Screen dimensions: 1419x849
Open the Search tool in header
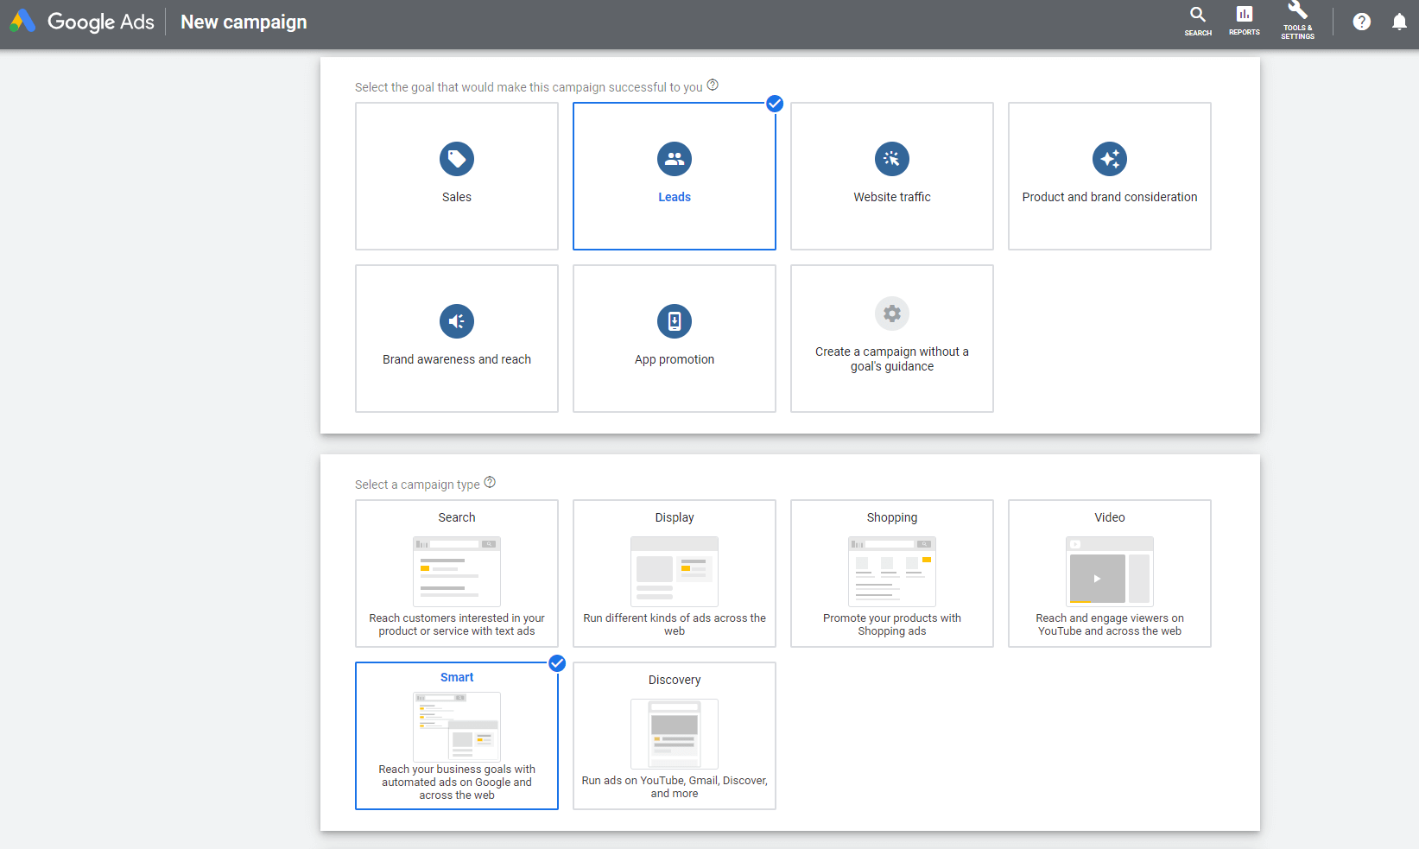pyautogui.click(x=1198, y=22)
